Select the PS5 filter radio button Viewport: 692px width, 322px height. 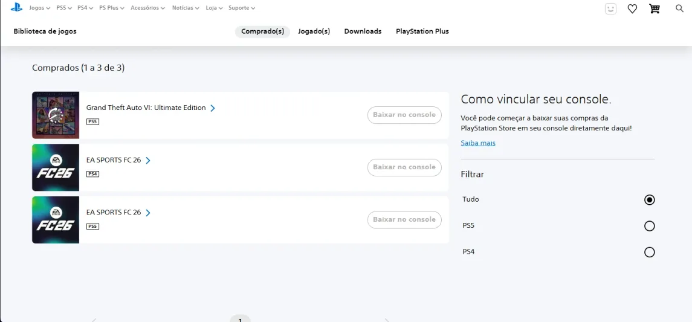pos(649,227)
